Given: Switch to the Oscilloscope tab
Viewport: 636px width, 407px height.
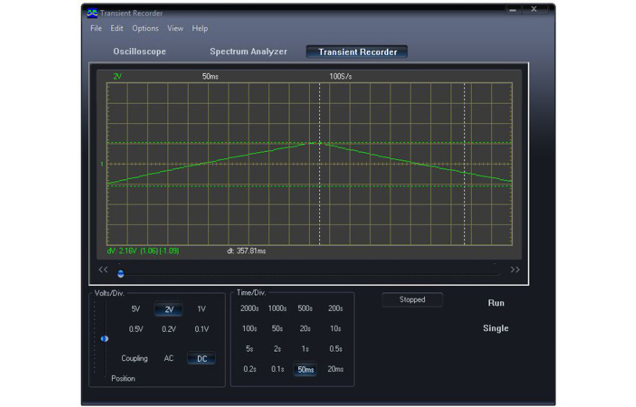Looking at the screenshot, I should pos(139,52).
